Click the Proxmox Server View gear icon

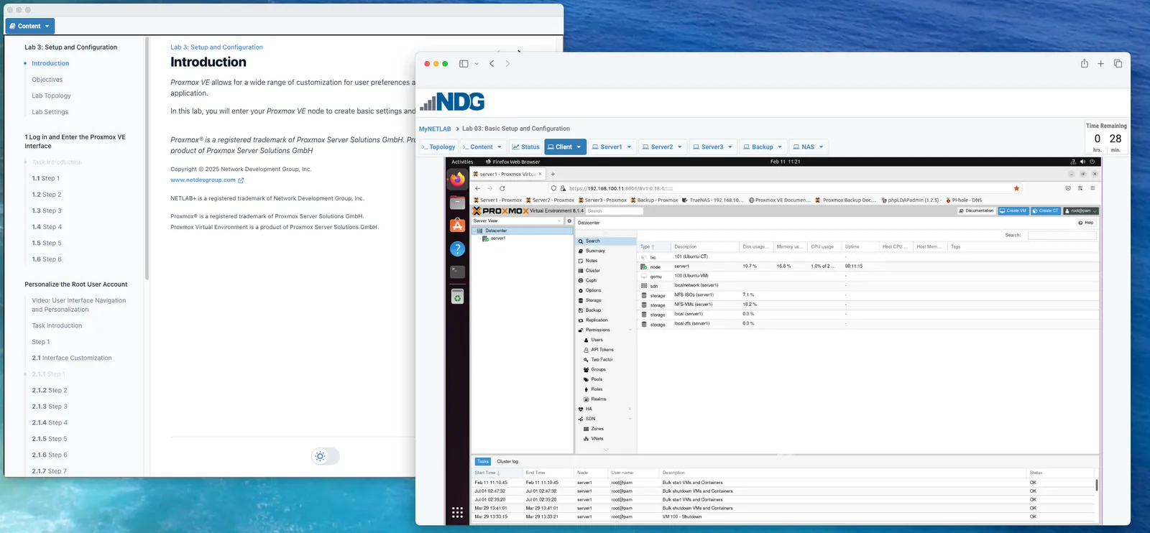click(x=569, y=221)
